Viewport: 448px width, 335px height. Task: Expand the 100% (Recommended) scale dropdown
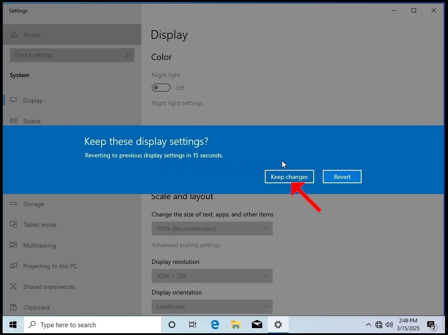[212, 228]
